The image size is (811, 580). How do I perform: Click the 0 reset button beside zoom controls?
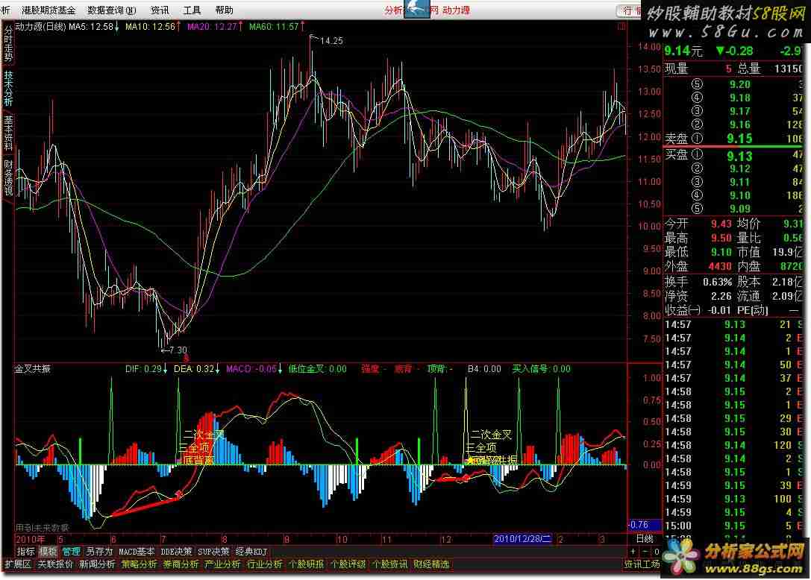[x=657, y=552]
